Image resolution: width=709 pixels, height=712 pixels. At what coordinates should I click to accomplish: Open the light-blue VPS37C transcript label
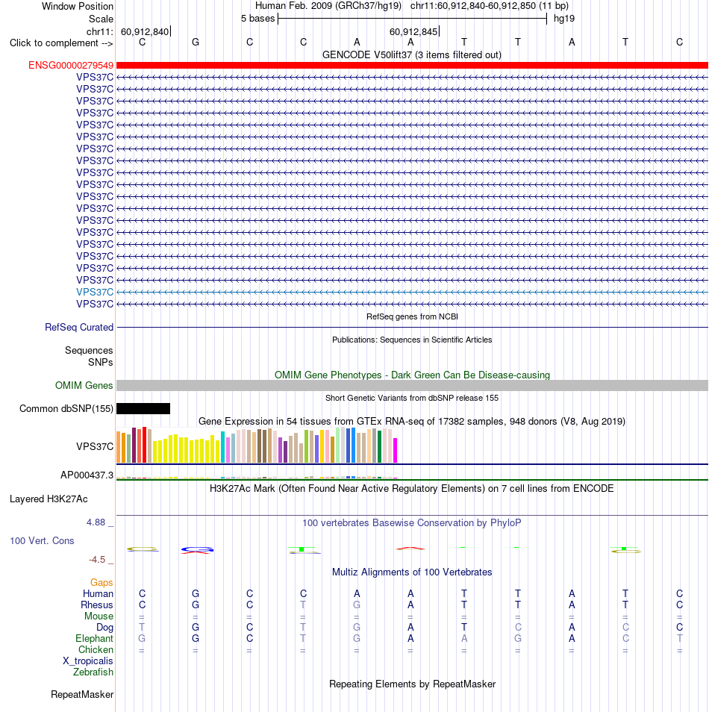tap(95, 292)
